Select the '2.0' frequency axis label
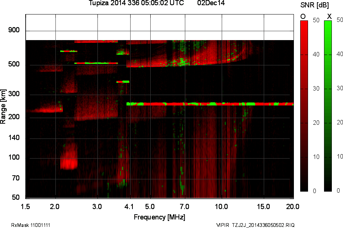 click(x=55, y=206)
